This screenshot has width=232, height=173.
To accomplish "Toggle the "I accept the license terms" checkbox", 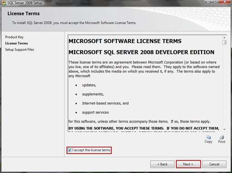I will [x=70, y=150].
